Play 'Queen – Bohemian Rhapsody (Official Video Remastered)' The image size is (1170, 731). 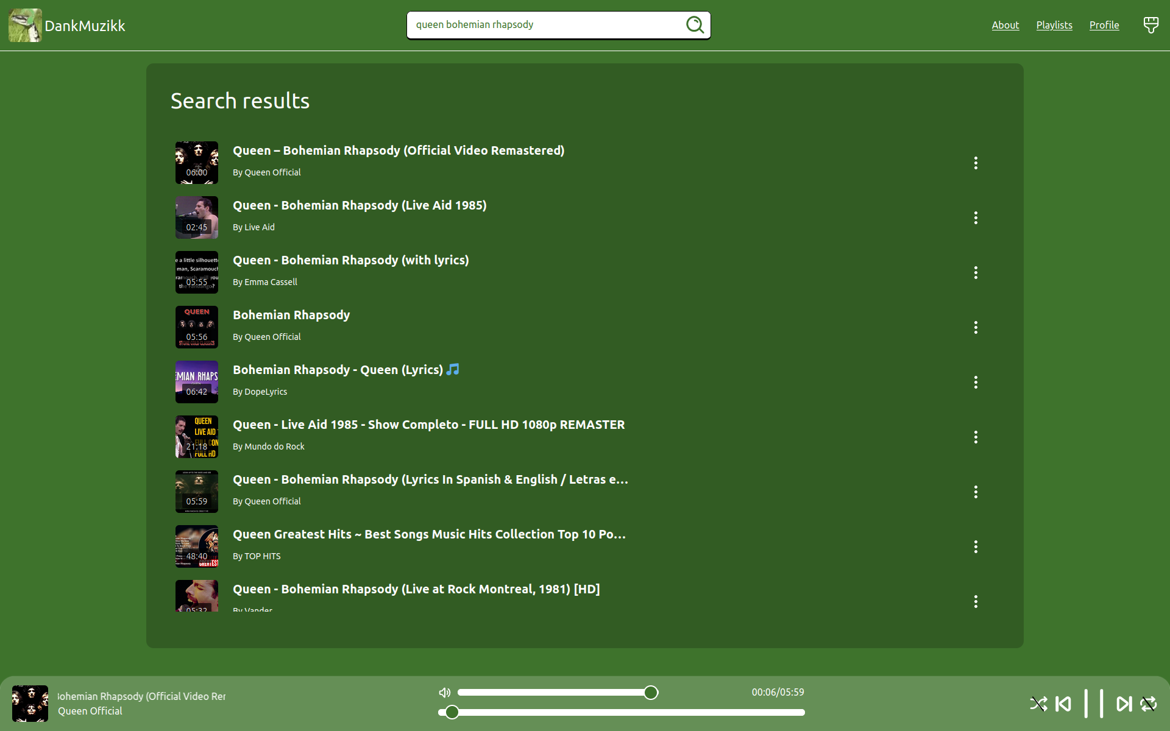pyautogui.click(x=399, y=150)
